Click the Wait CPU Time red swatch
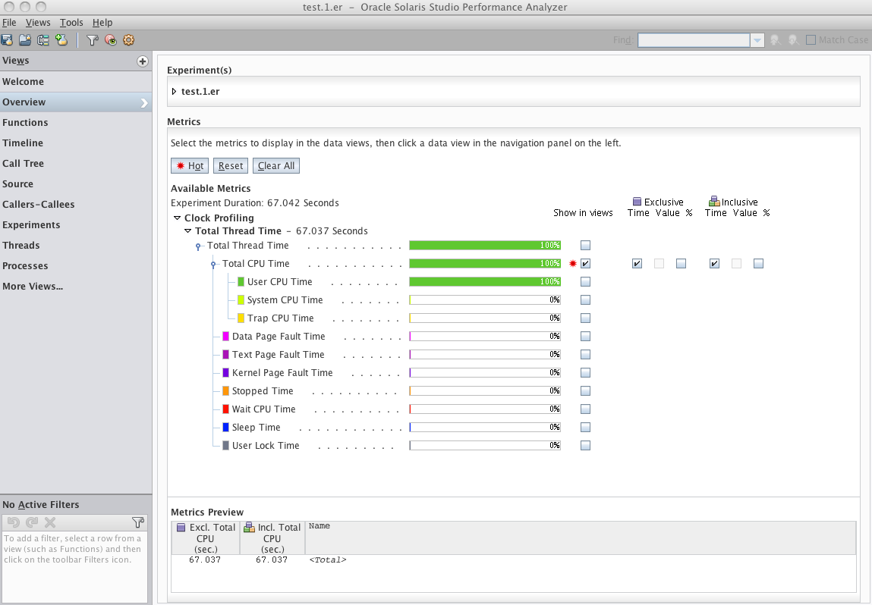Viewport: 872px width, 605px height. [x=226, y=409]
